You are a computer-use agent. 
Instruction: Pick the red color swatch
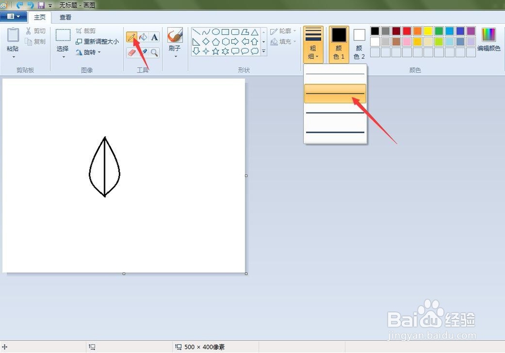point(407,31)
